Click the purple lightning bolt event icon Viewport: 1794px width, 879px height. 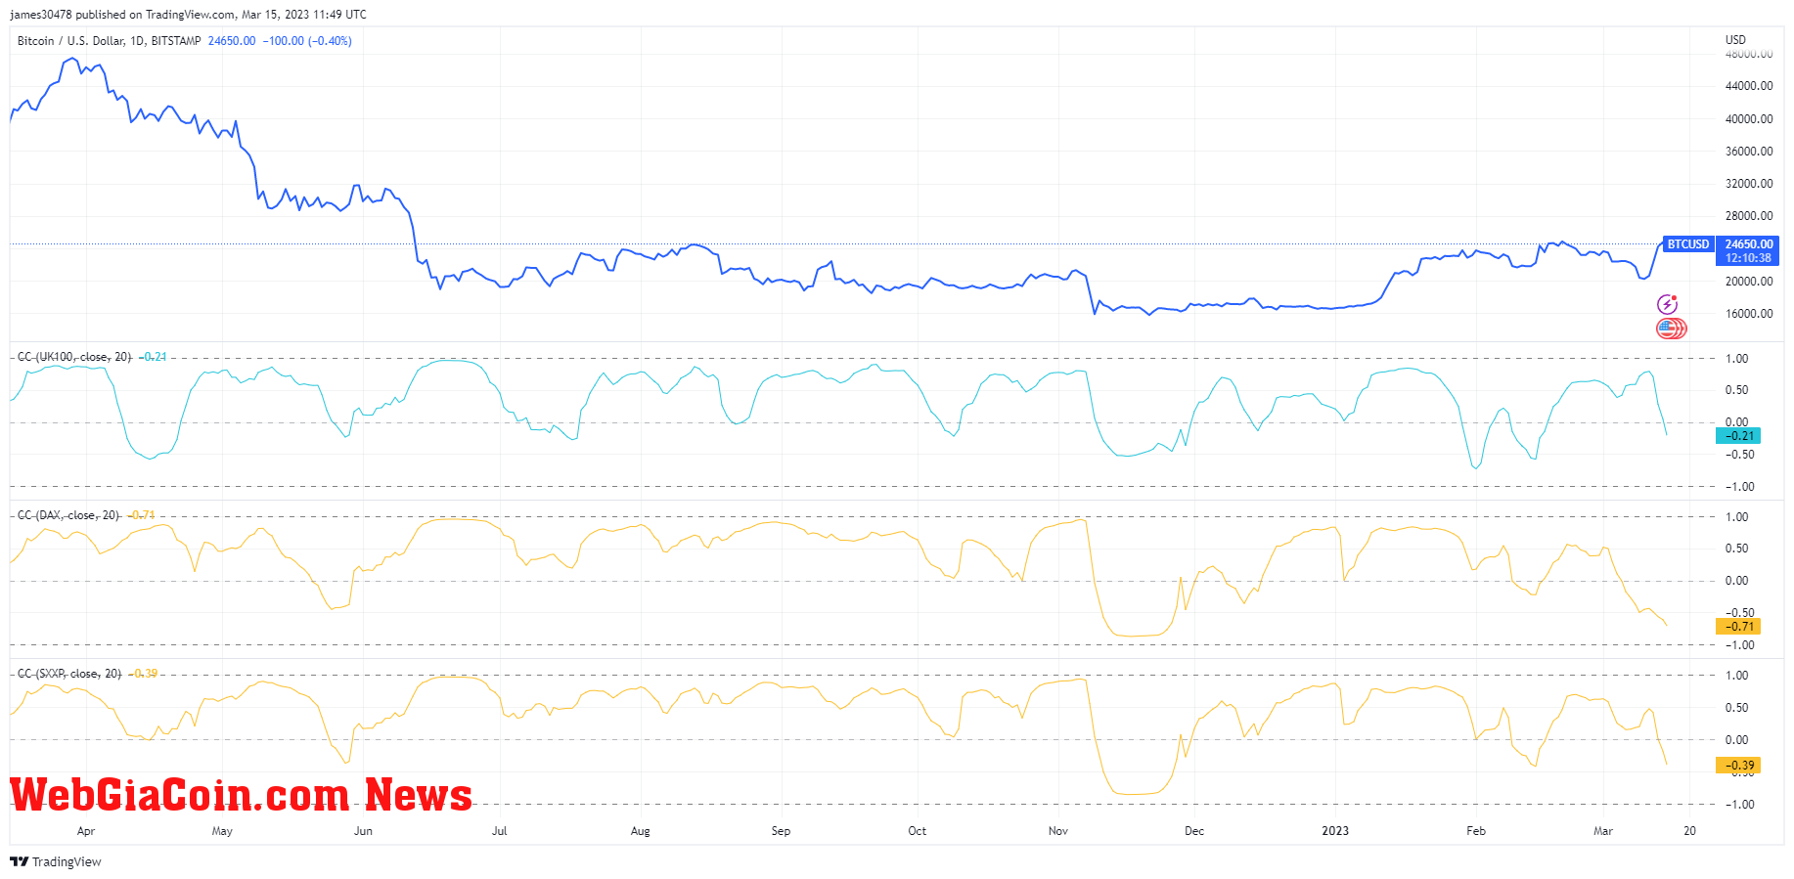1667,305
